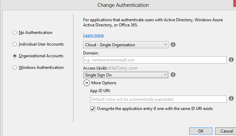
Task: Select No Authentication radio button
Action: (x=15, y=33)
